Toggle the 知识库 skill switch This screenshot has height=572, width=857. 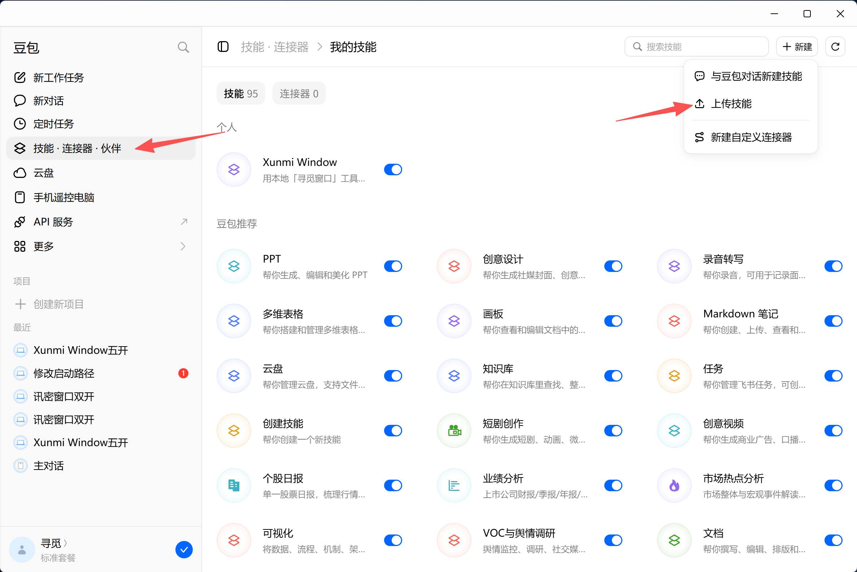pos(613,376)
